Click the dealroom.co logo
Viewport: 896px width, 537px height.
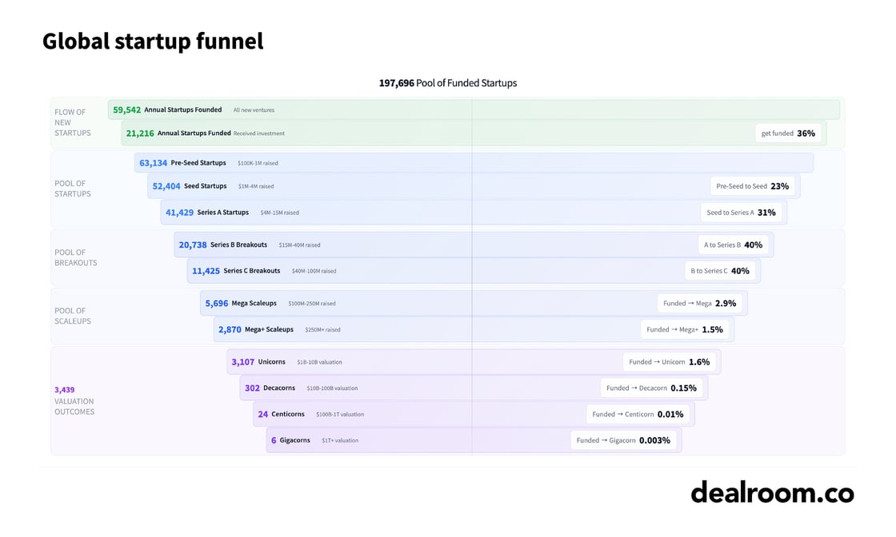tap(772, 492)
